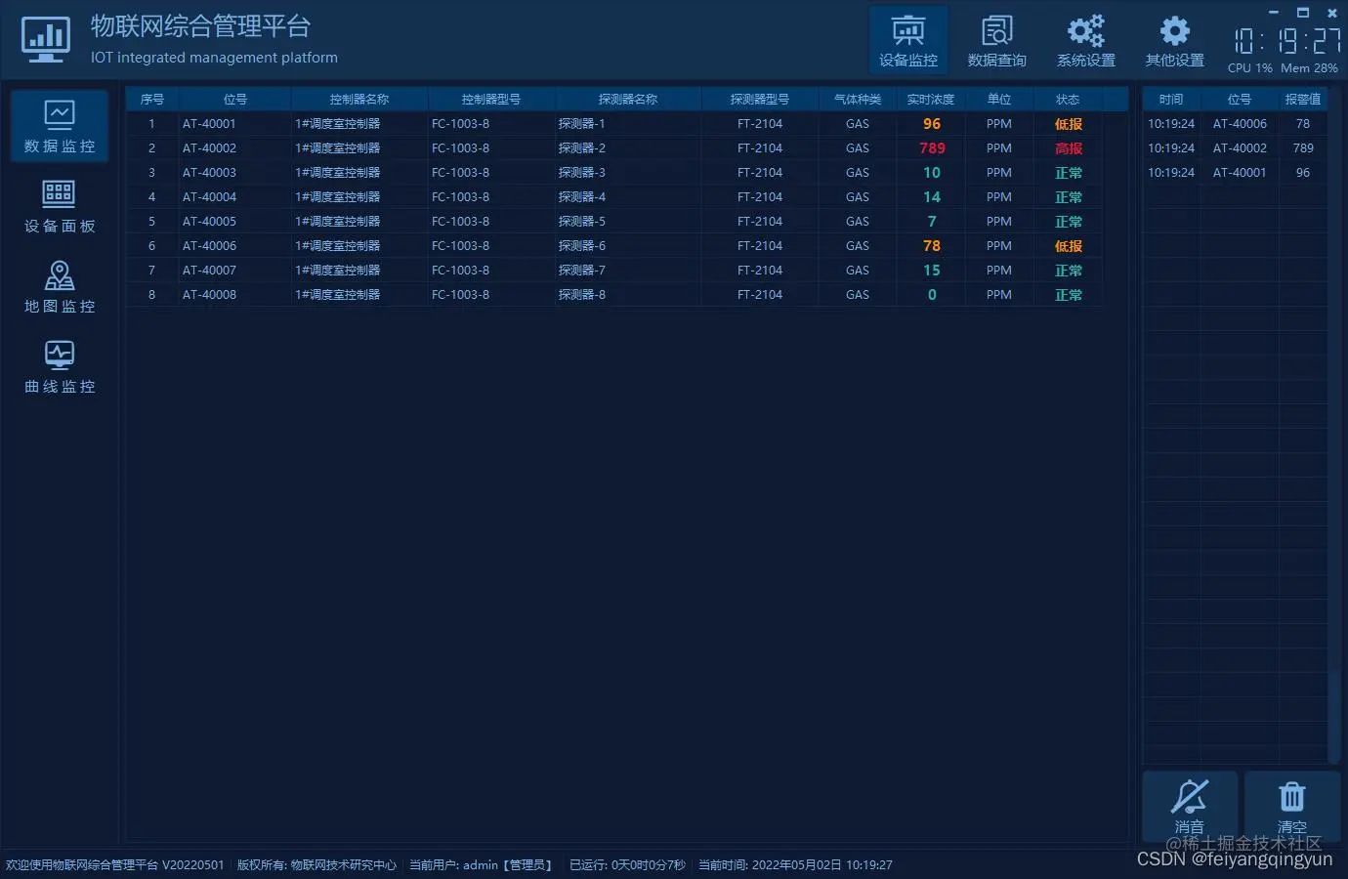This screenshot has height=879, width=1348.
Task: Click 当前用户 admin in status bar
Action: pos(481,865)
